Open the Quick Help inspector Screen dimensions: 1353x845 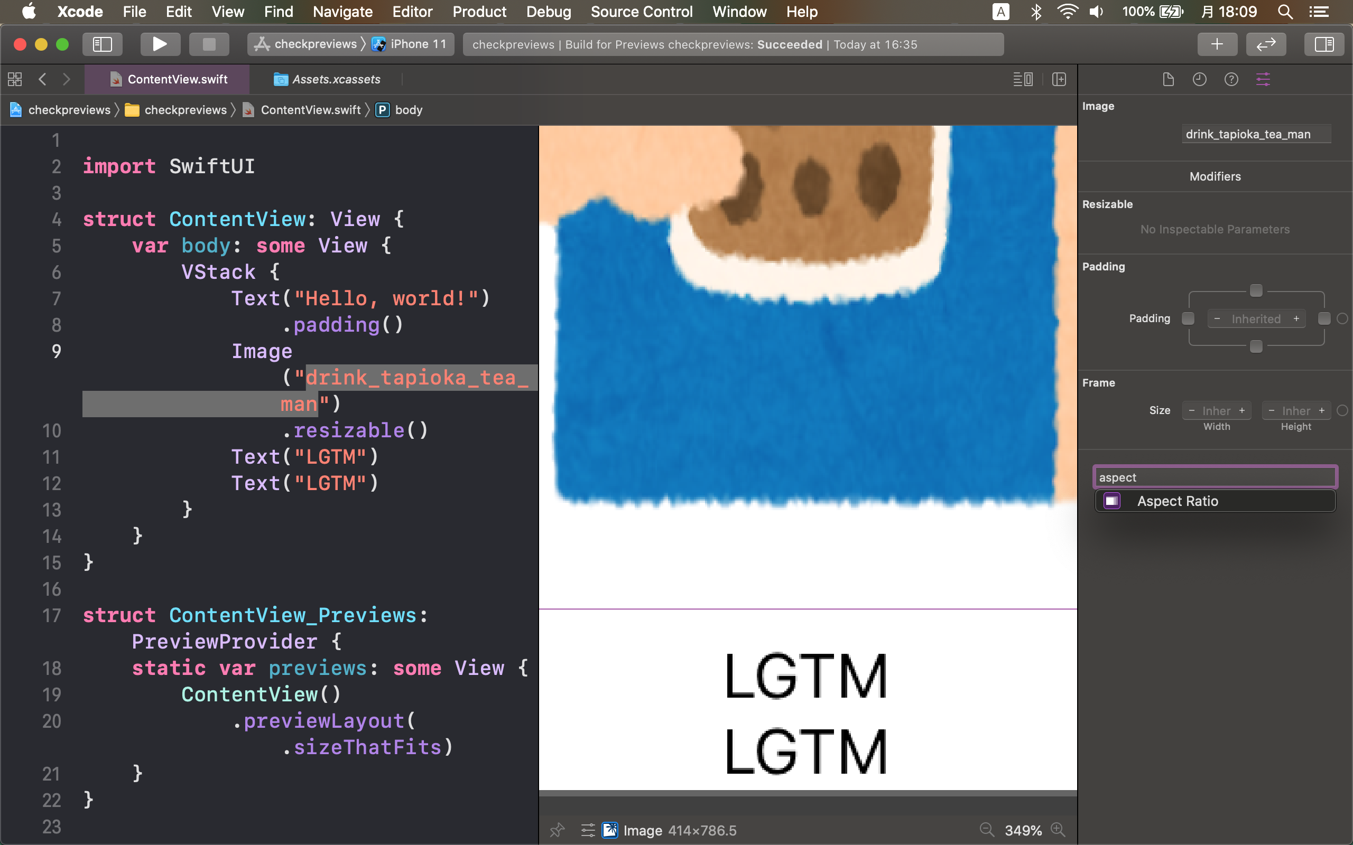(x=1231, y=79)
